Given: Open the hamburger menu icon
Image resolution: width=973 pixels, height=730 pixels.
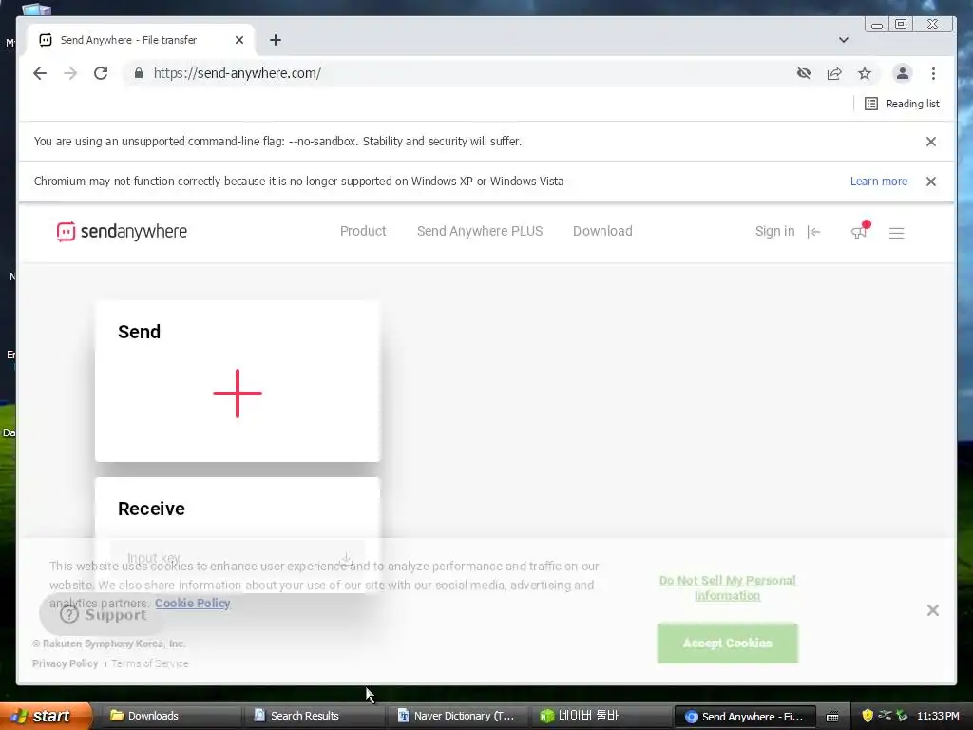Looking at the screenshot, I should tap(896, 233).
